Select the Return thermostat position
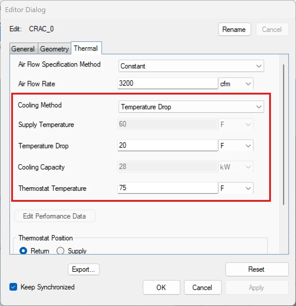The image size is (296, 306). pos(23,250)
